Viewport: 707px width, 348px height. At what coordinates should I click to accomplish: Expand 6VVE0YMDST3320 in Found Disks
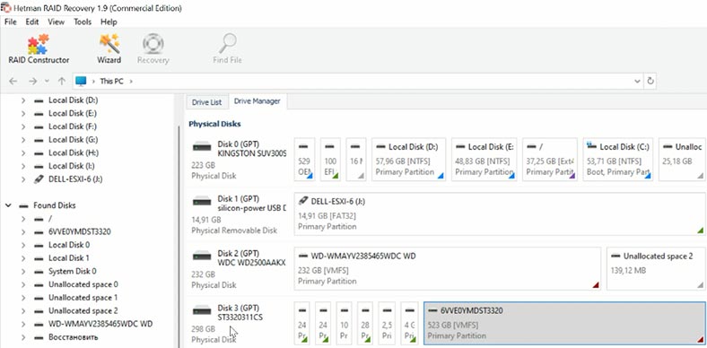tap(23, 231)
